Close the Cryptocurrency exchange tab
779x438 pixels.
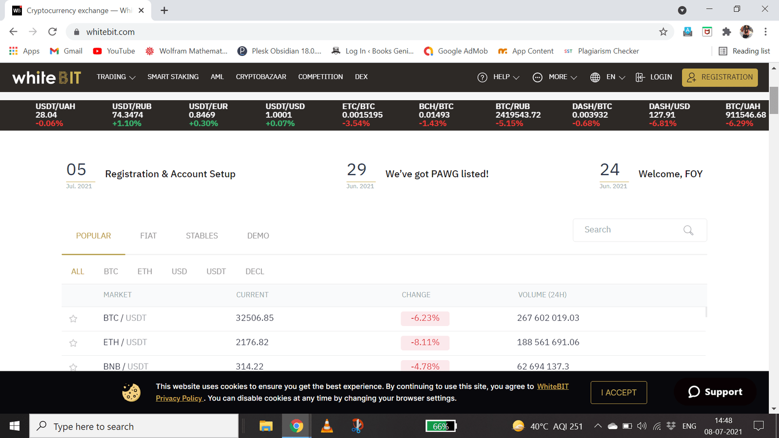(141, 10)
